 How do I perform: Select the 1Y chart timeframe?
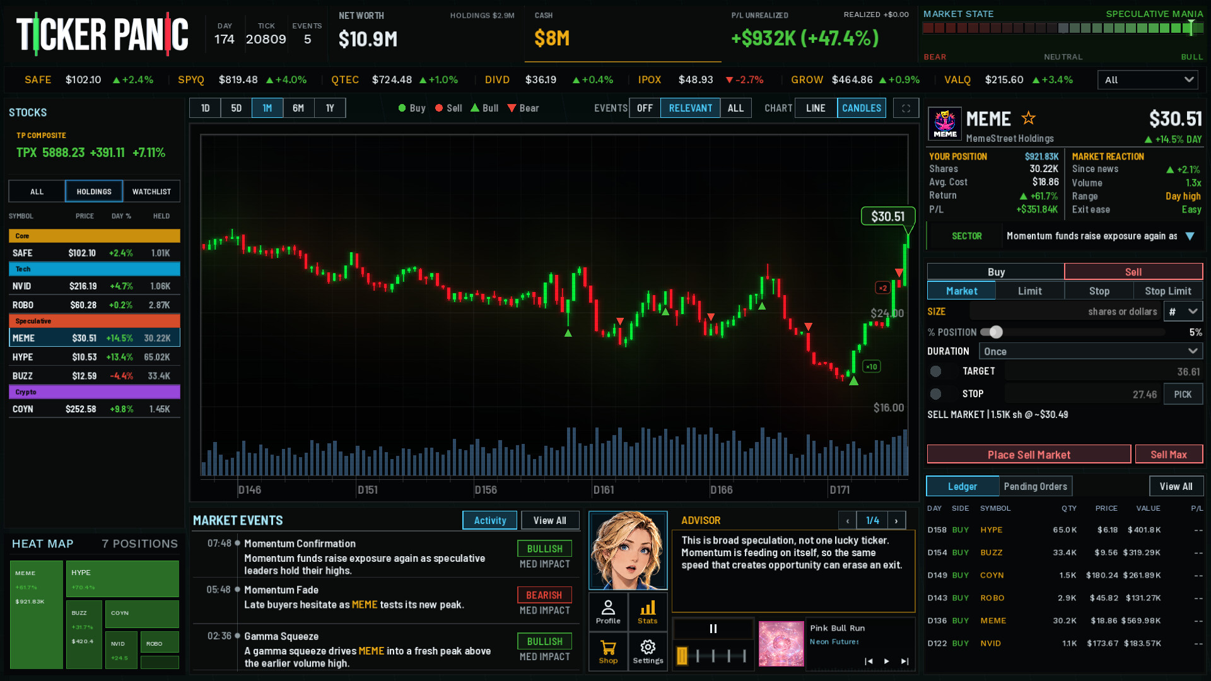point(330,108)
